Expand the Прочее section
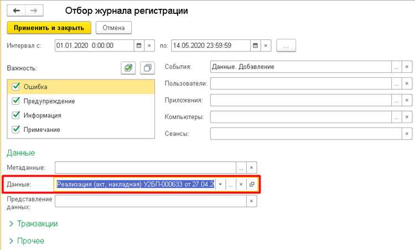Viewport: 415px width, 250px height. [27, 241]
